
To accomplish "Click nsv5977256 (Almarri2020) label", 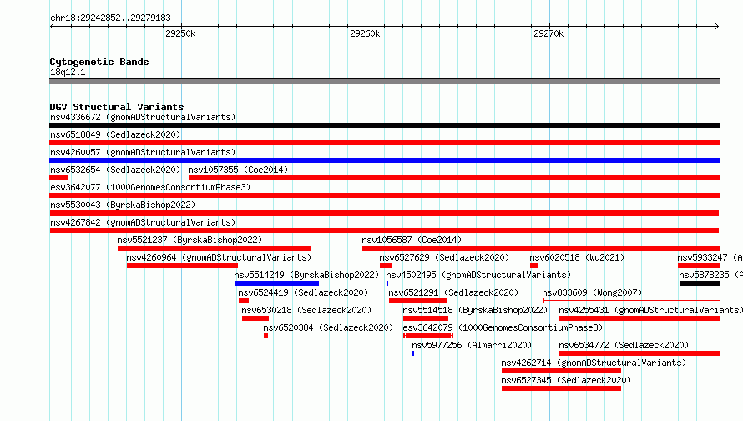I will pos(472,345).
